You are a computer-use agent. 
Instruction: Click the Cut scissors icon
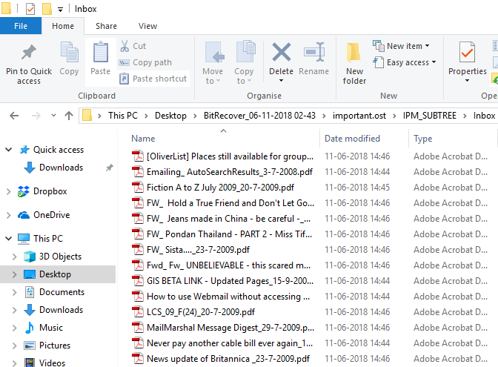(124, 46)
